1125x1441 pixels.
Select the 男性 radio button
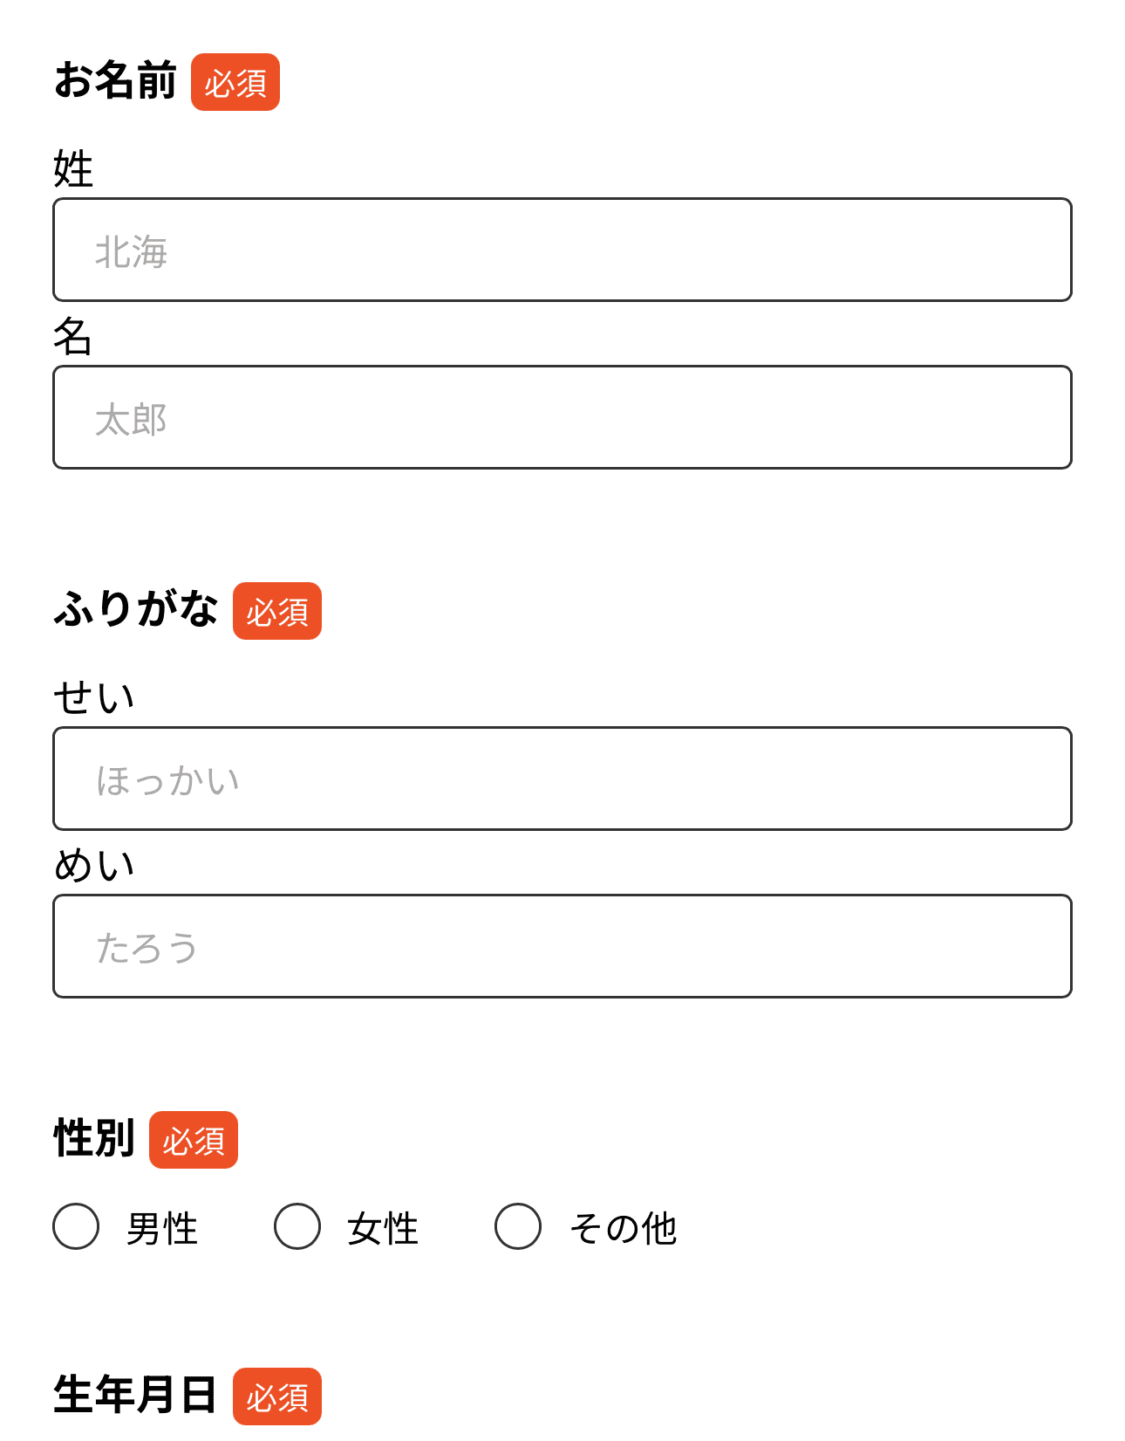75,1227
